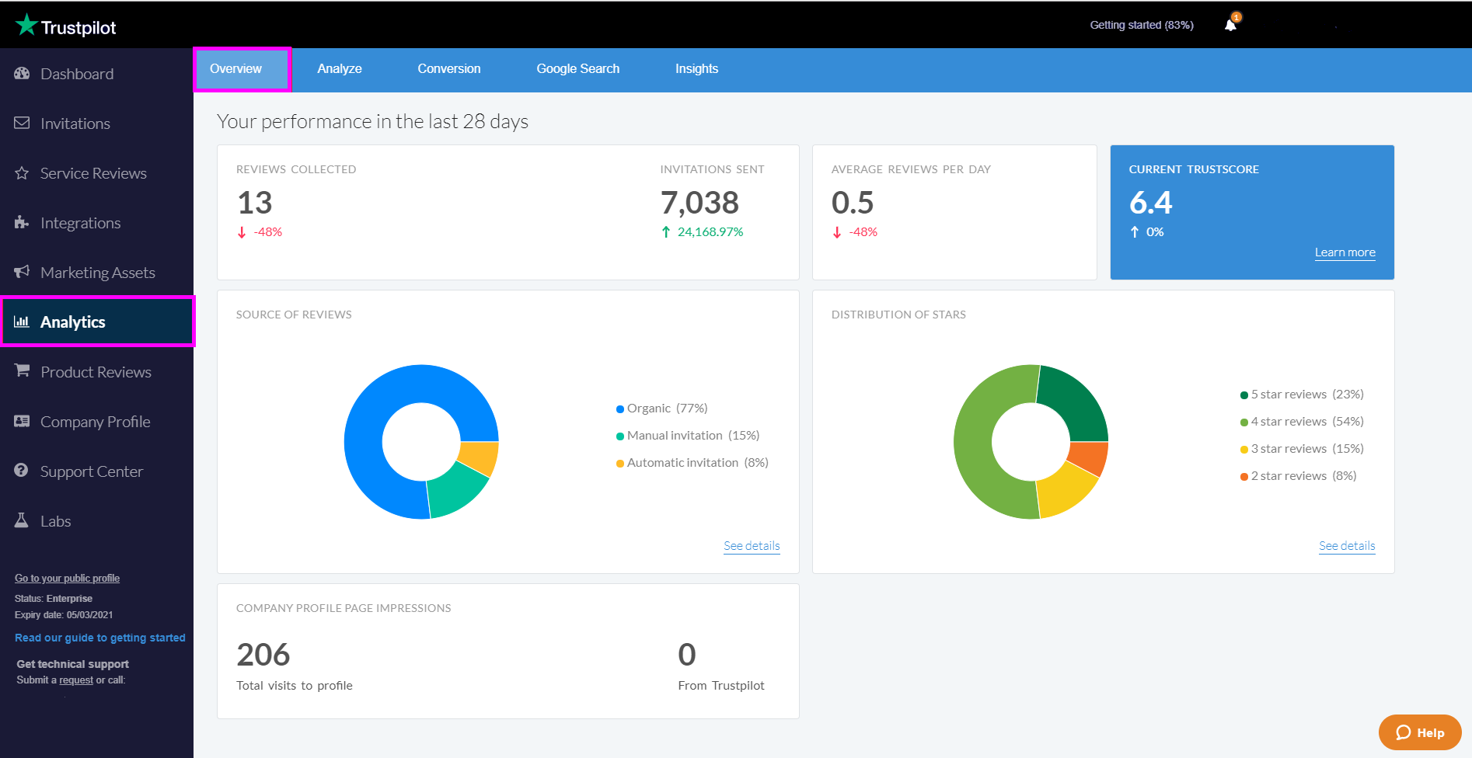Click the 7,038 invitations sent value
This screenshot has height=758, width=1472.
tap(699, 203)
